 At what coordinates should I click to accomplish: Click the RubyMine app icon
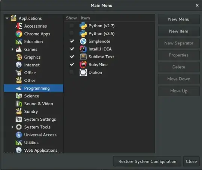(83, 65)
